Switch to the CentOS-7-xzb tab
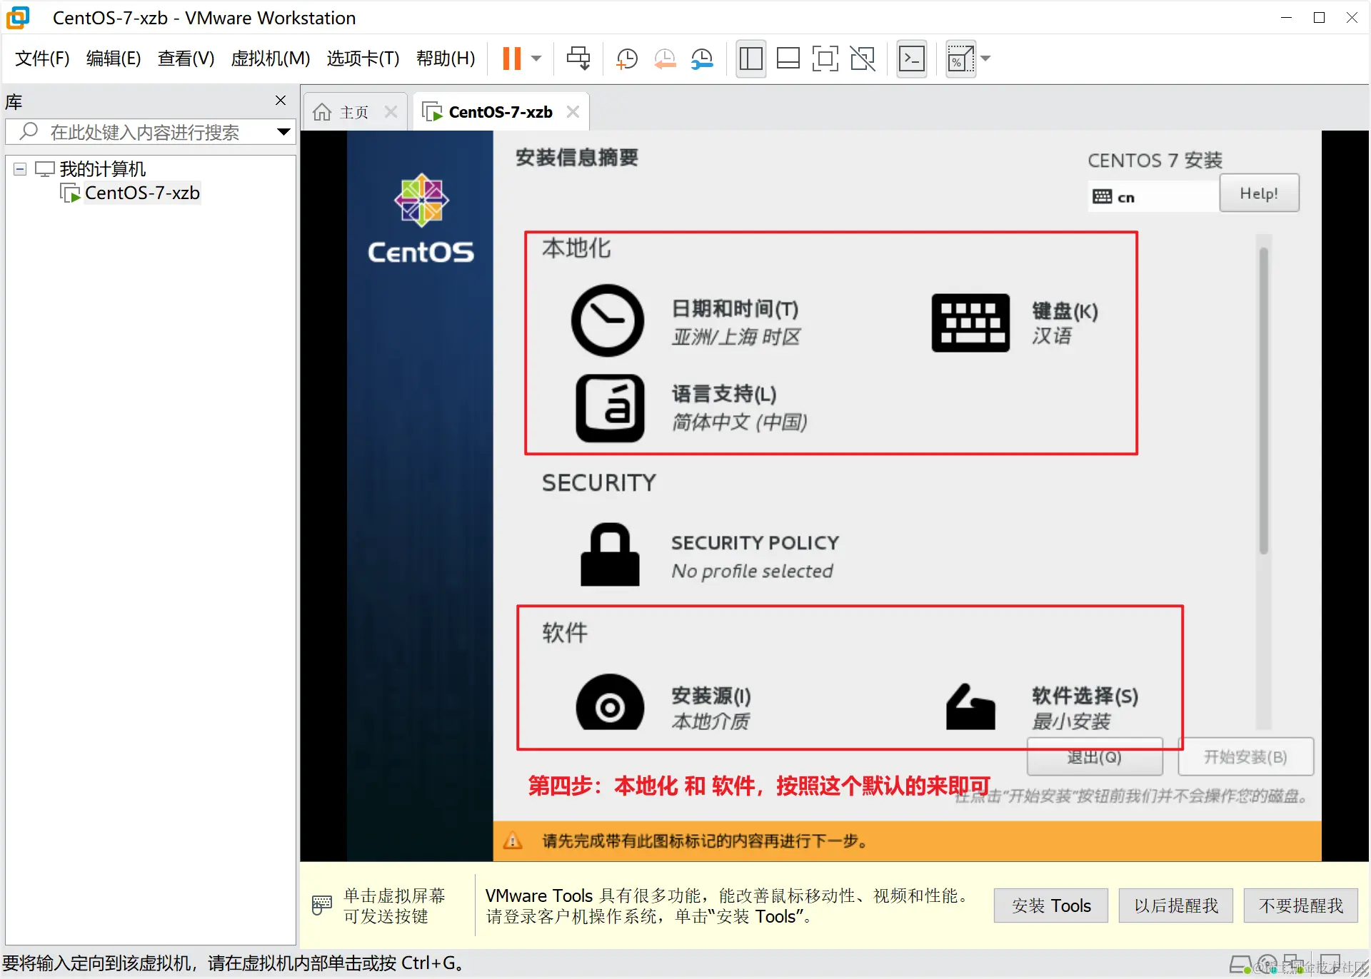The width and height of the screenshot is (1371, 979). click(500, 113)
